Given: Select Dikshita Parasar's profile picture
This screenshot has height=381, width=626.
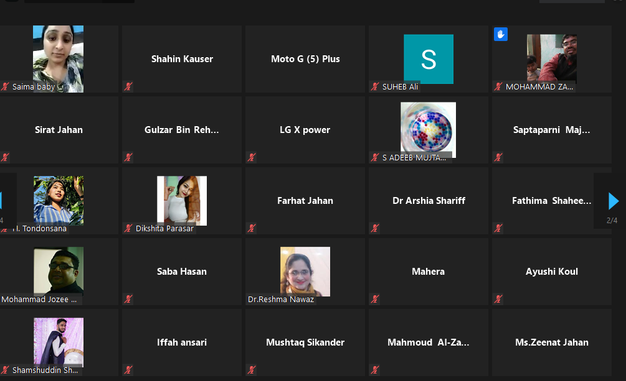Looking at the screenshot, I should (x=181, y=200).
